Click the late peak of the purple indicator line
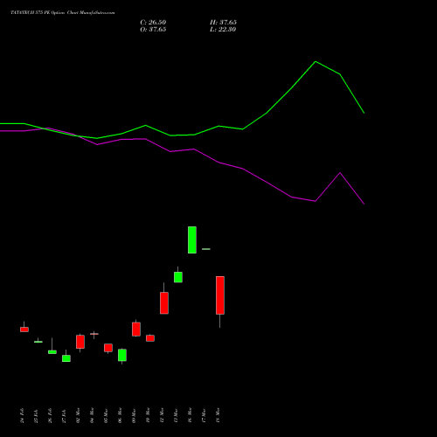 click(x=340, y=173)
